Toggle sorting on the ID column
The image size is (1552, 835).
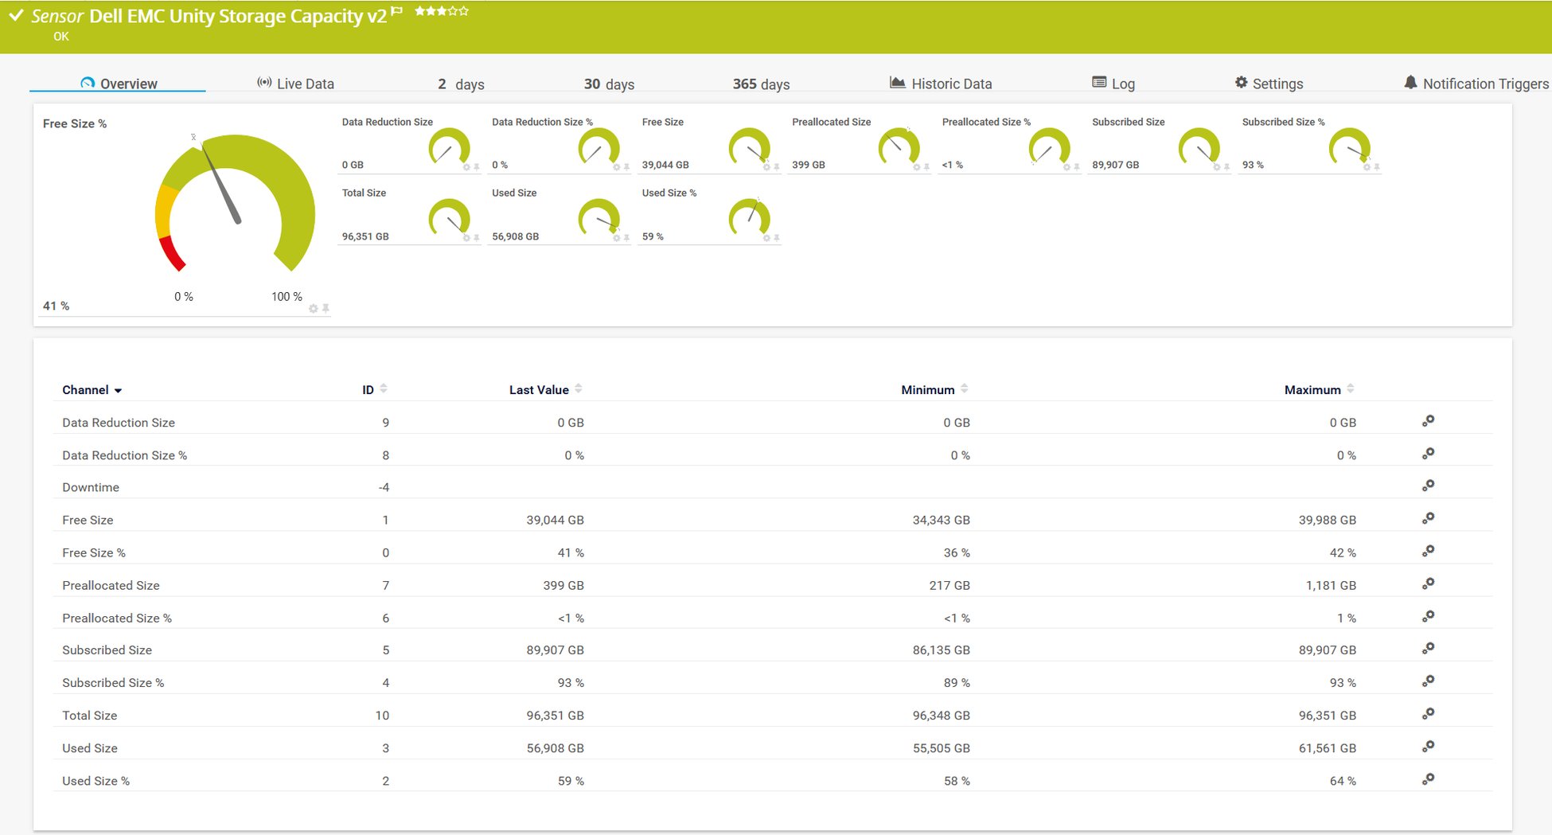point(385,388)
